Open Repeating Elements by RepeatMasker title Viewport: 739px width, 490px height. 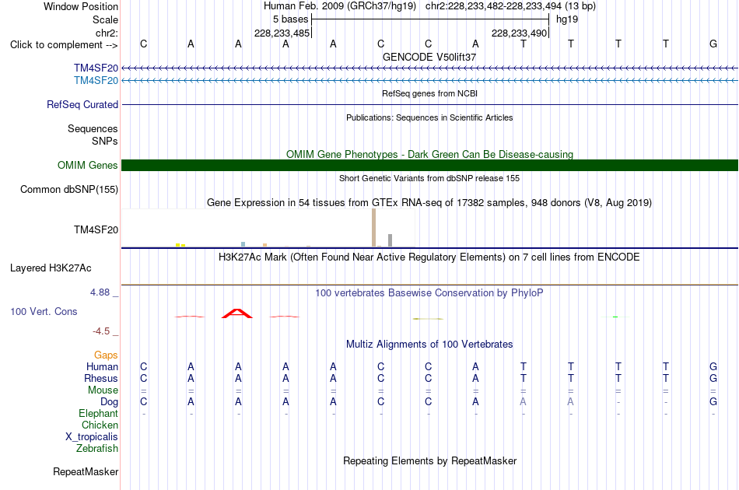[x=429, y=460]
